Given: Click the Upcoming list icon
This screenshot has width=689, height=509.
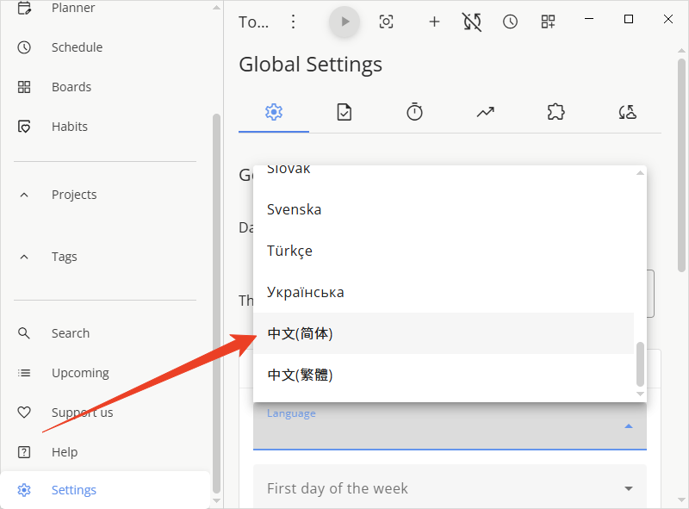Looking at the screenshot, I should click(24, 373).
